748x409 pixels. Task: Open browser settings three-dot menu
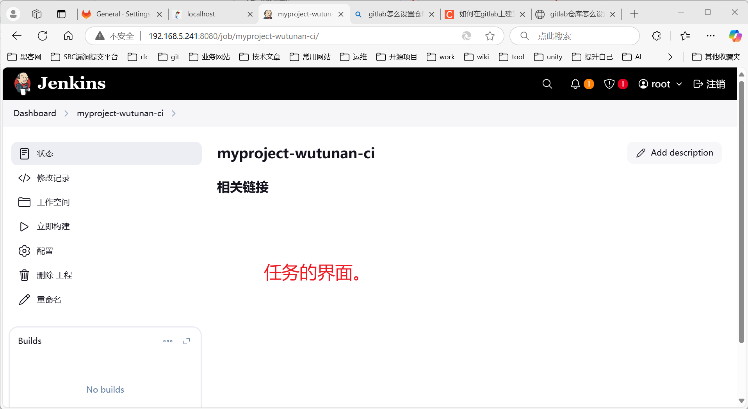pos(711,36)
